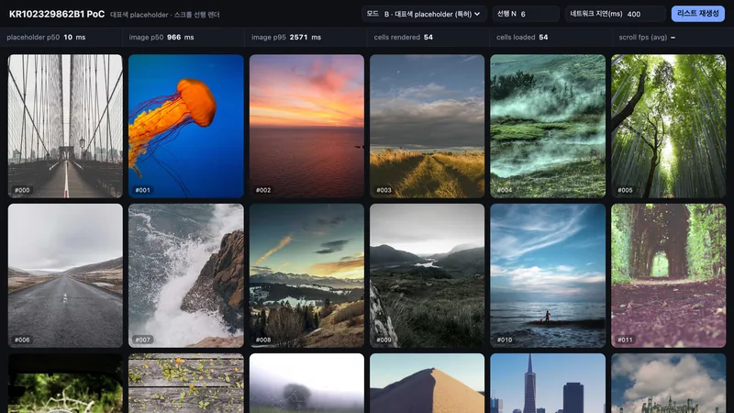Select the sunset ocean thumbnail #002
The width and height of the screenshot is (734, 413).
pos(306,126)
